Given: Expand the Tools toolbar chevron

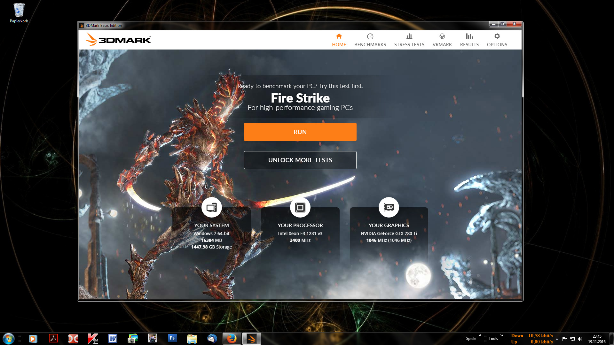Looking at the screenshot, I should 502,335.
